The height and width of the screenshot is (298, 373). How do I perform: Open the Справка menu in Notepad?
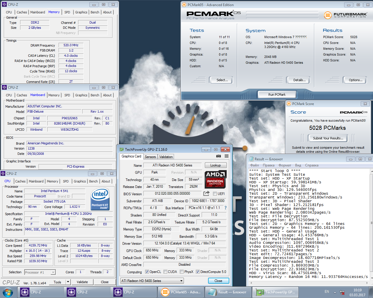pyautogui.click(x=312, y=165)
